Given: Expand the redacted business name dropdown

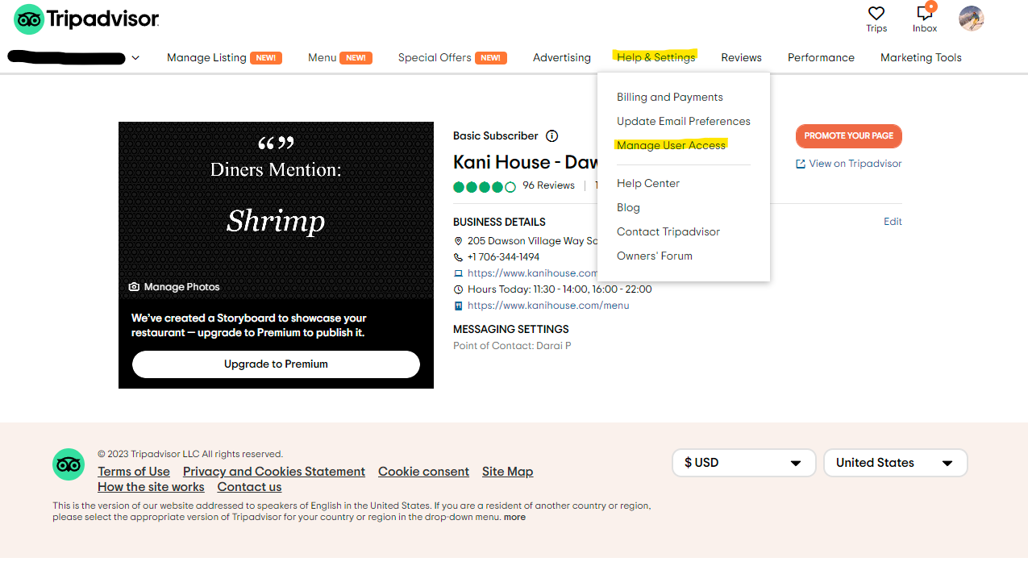Looking at the screenshot, I should (x=135, y=58).
